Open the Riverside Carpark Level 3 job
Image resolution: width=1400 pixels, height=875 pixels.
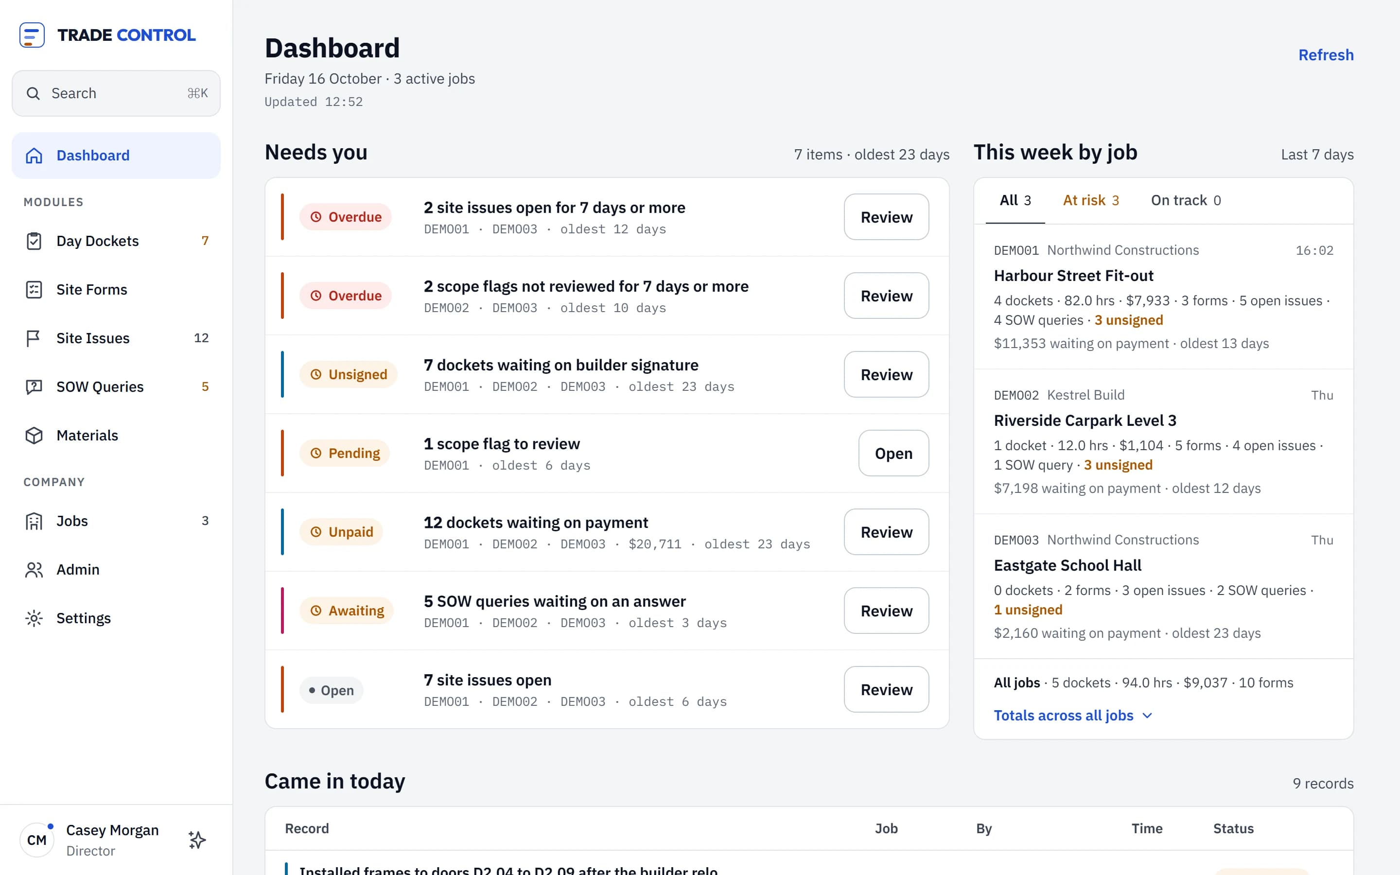1163,441
